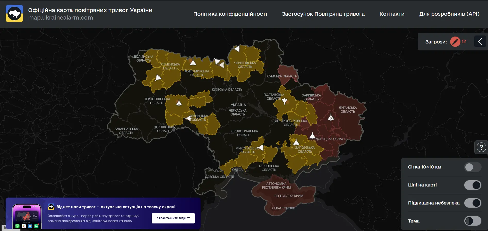Select the drone marker above ЗАПОРІЗЬКА ОБЛАСТЬ label
The image size is (488, 231).
coord(296,142)
